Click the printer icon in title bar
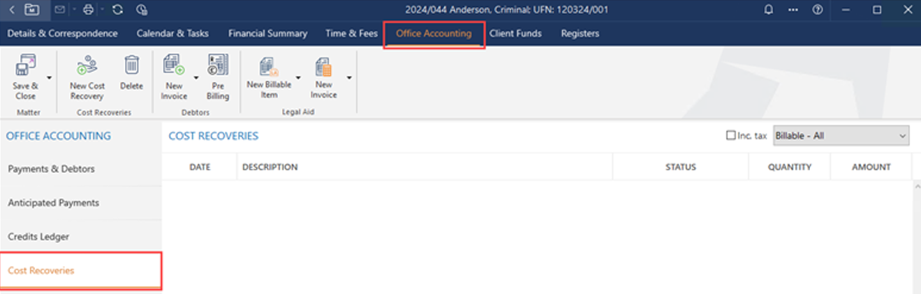 tap(88, 10)
